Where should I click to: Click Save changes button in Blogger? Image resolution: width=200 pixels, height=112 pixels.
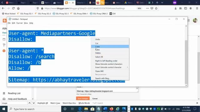83,99
